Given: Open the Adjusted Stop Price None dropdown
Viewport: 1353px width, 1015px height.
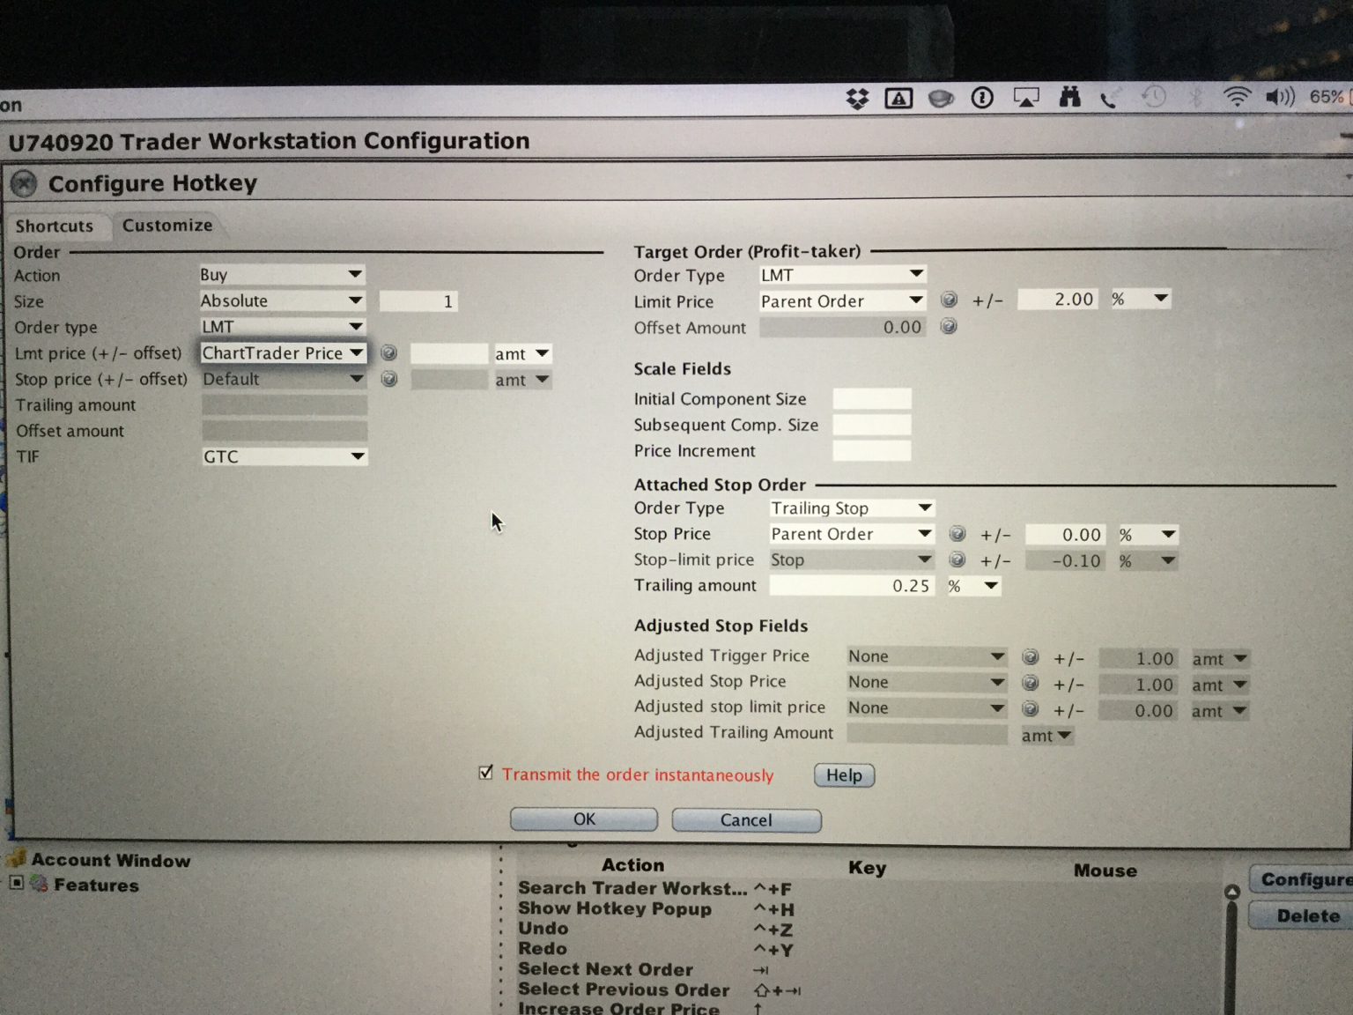Looking at the screenshot, I should tap(927, 682).
